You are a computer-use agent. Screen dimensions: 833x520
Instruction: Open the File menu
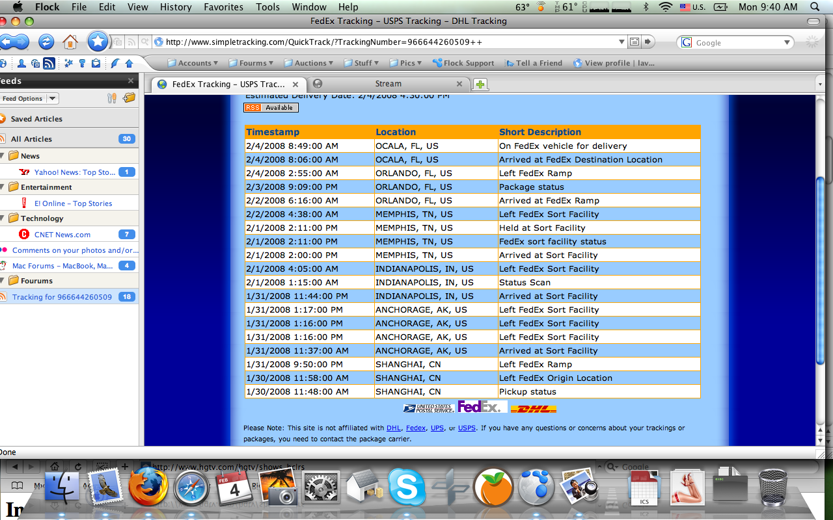click(79, 7)
